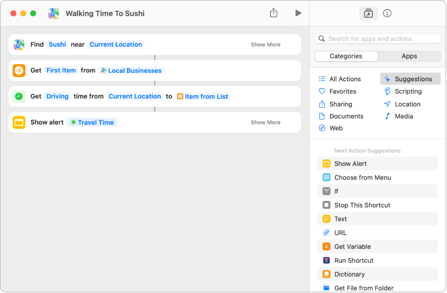Click the Search for apps and actions field
Screen dimensions: 447x293
[x=378, y=39]
